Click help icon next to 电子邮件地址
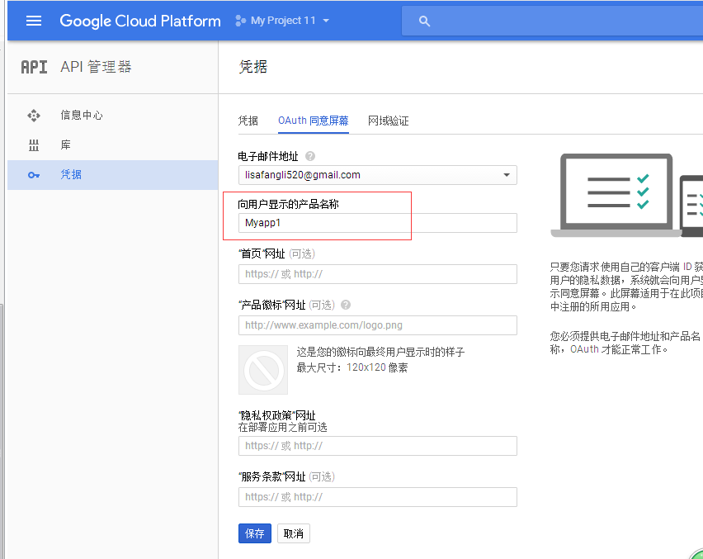Viewport: 703px width, 559px height. pos(310,156)
